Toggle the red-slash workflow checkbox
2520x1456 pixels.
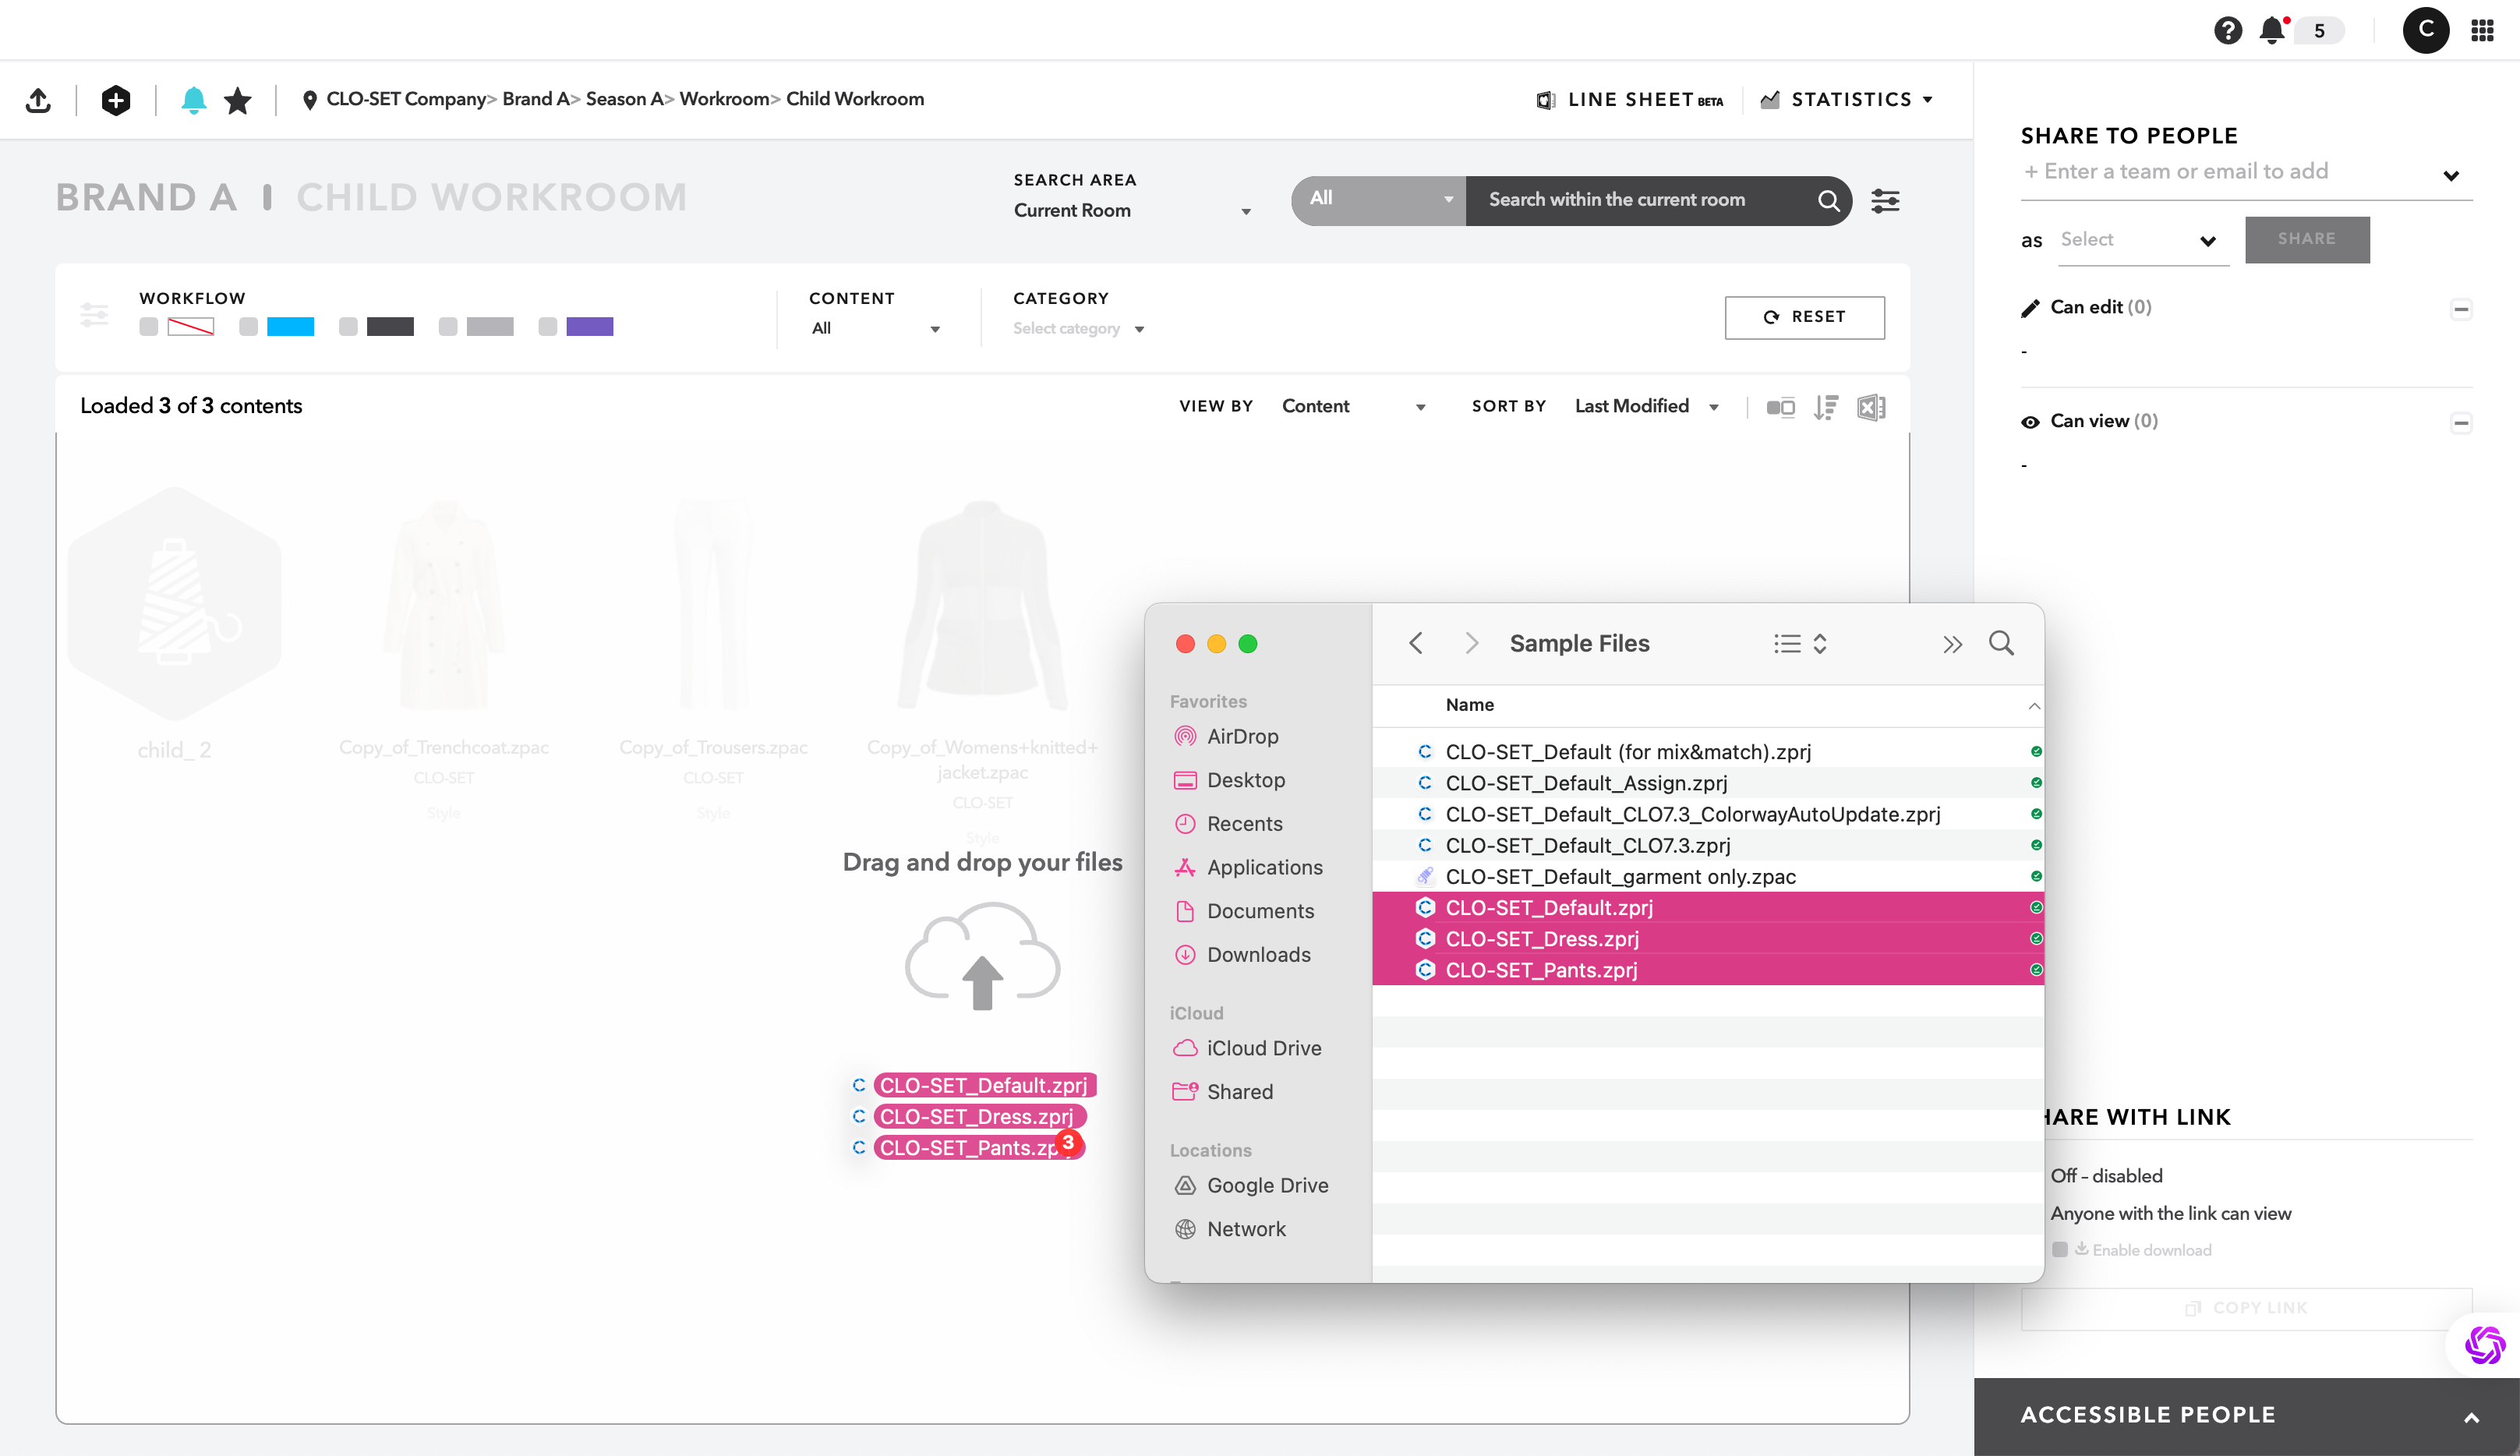149,327
